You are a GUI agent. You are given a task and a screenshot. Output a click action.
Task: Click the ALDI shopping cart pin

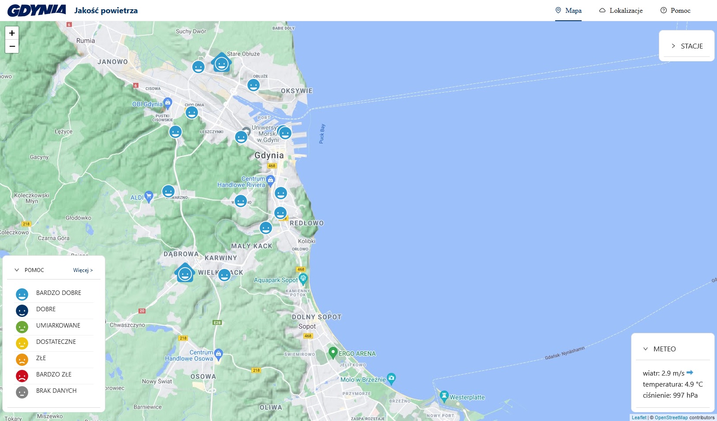point(149,196)
